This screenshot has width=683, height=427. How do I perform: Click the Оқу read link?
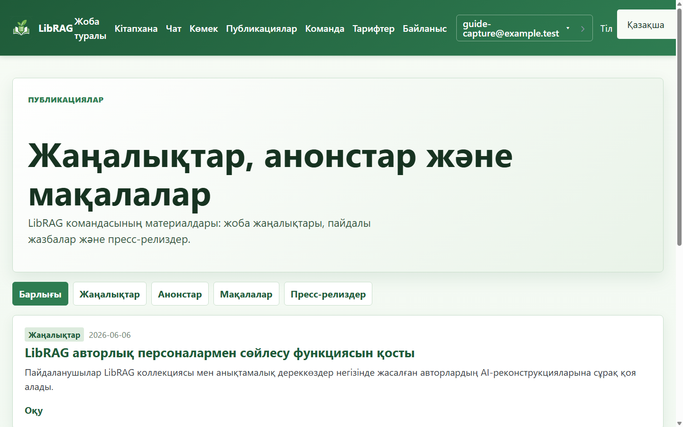34,410
